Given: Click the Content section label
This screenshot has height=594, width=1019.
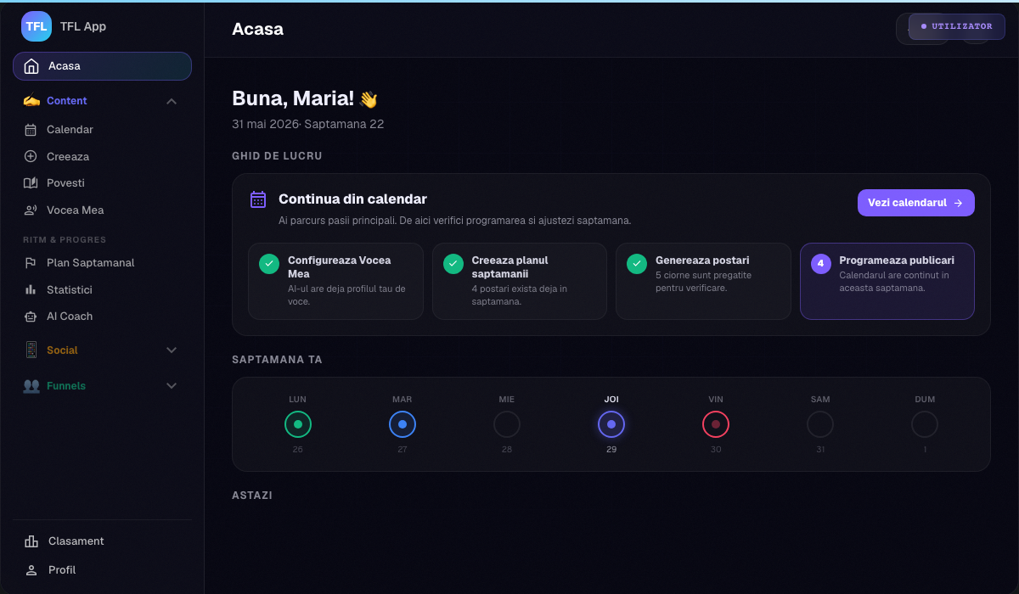Looking at the screenshot, I should [67, 101].
